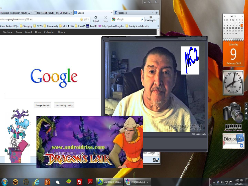The width and height of the screenshot is (248, 186).
Task: Open the capture gadget wrench options
Action: click(x=246, y=113)
